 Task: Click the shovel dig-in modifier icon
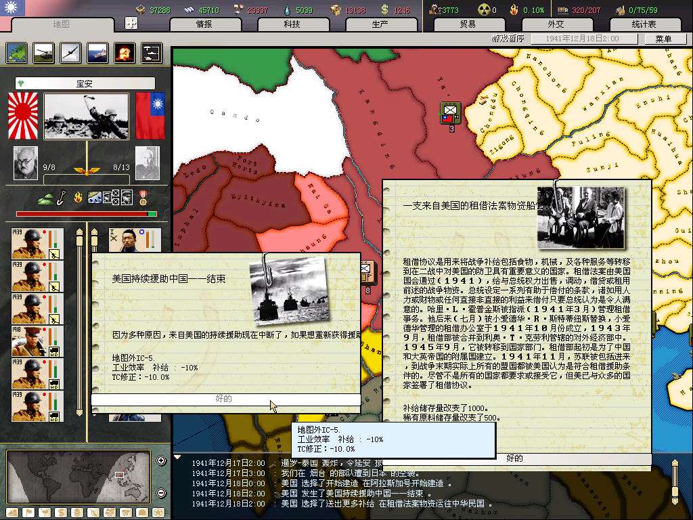(62, 197)
